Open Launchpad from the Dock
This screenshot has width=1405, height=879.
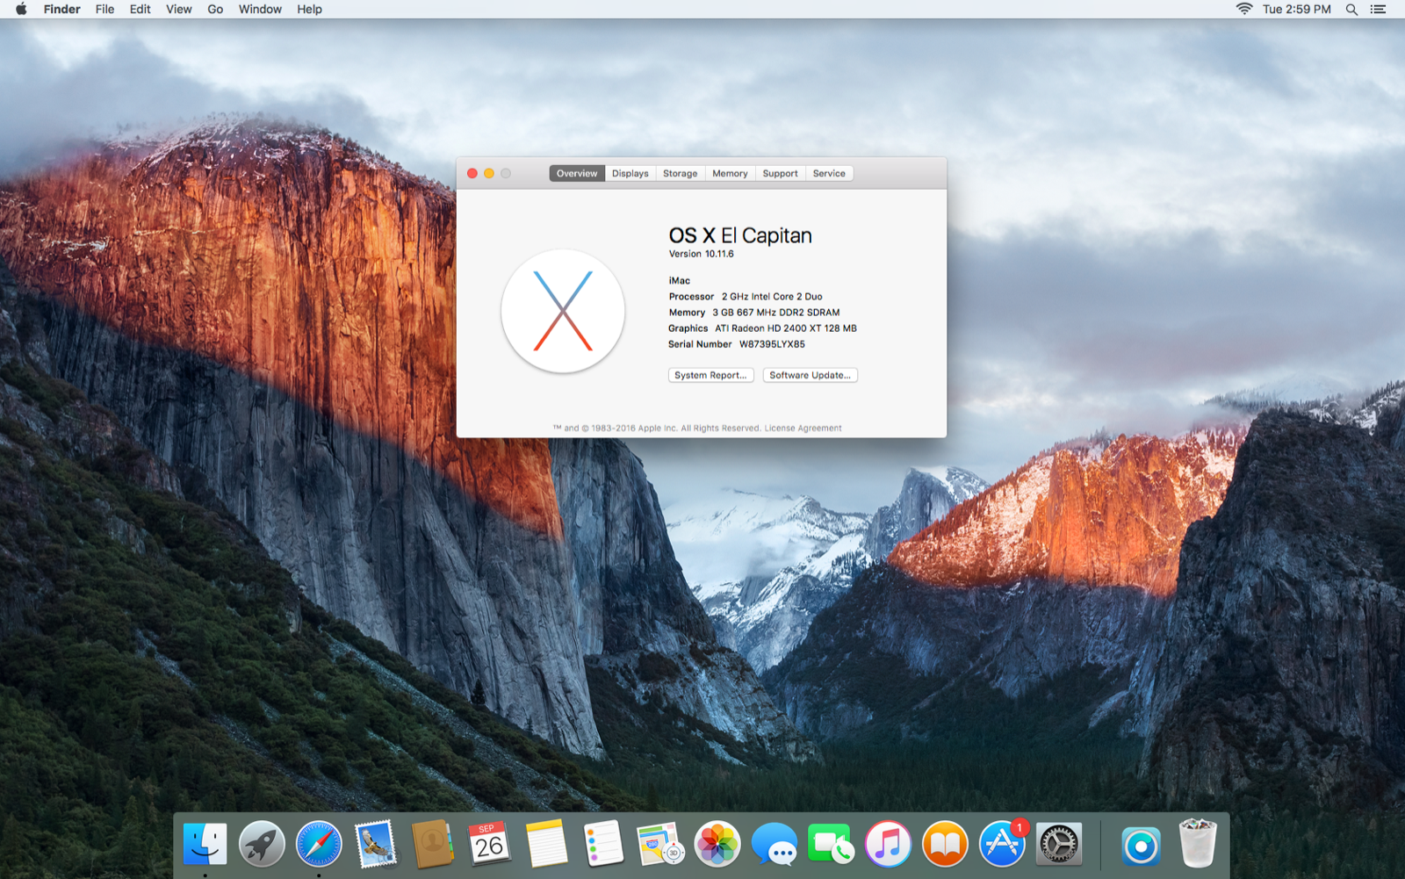(x=262, y=843)
